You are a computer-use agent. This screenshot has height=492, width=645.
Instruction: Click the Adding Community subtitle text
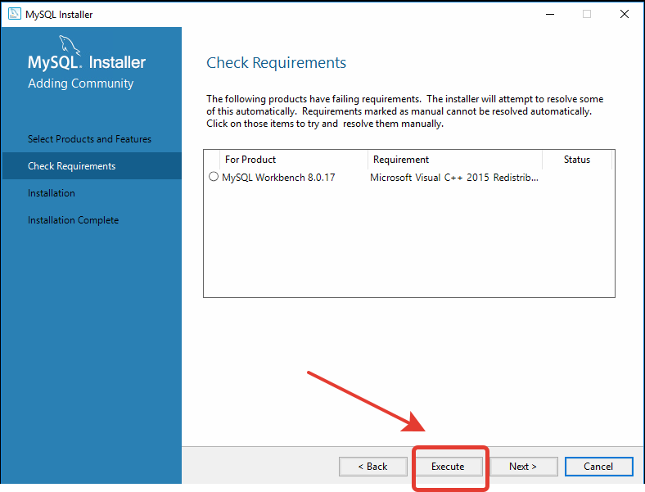coord(80,84)
